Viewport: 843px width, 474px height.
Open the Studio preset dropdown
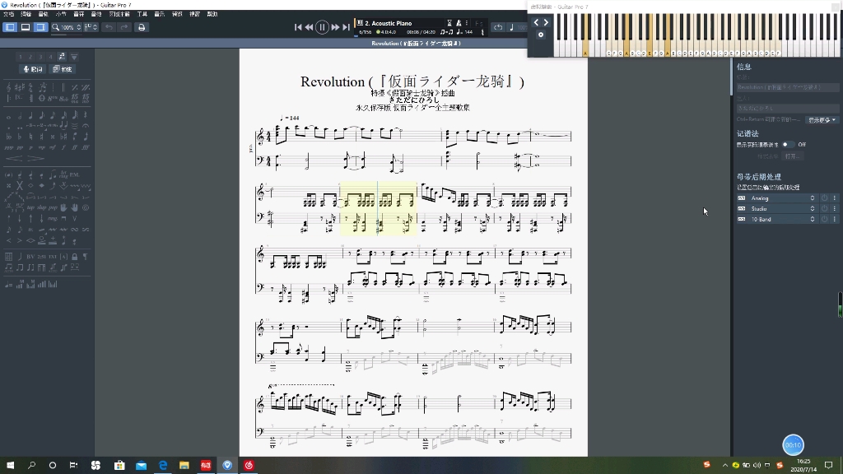813,208
